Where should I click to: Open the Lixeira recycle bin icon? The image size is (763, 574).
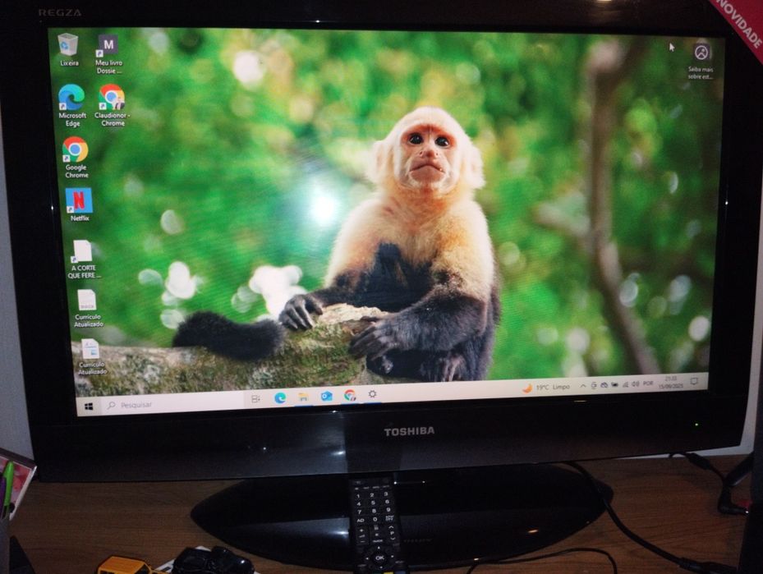coord(69,49)
